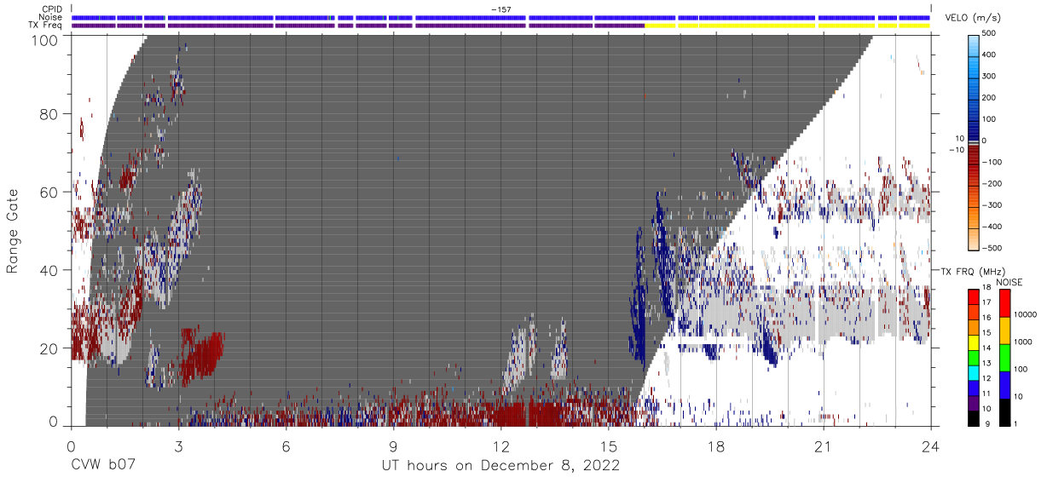
Task: Click the 6 tick on UT hours axis
Action: click(286, 446)
